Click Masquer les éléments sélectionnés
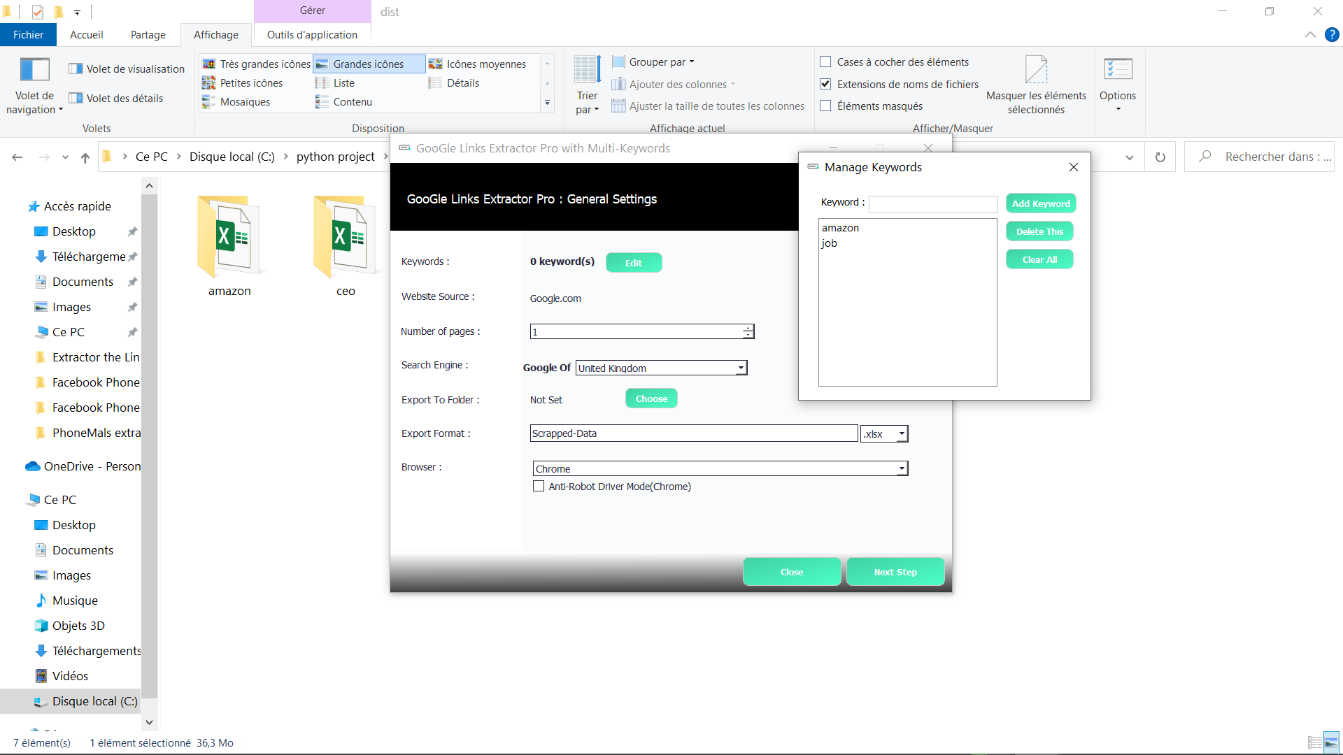 tap(1035, 84)
